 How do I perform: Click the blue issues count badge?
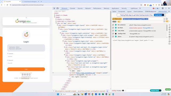(158, 8)
